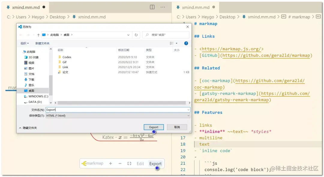
Task: Open the save dialog help icon
Action: [186, 43]
